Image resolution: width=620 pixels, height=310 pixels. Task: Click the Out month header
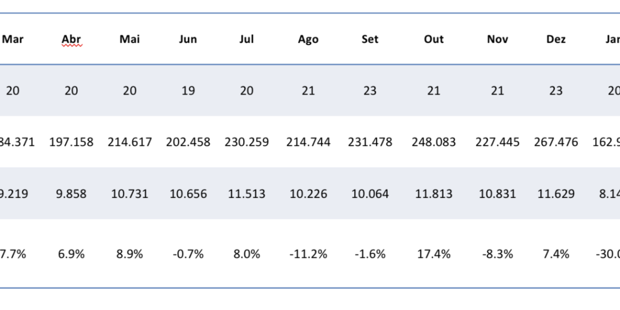[433, 39]
